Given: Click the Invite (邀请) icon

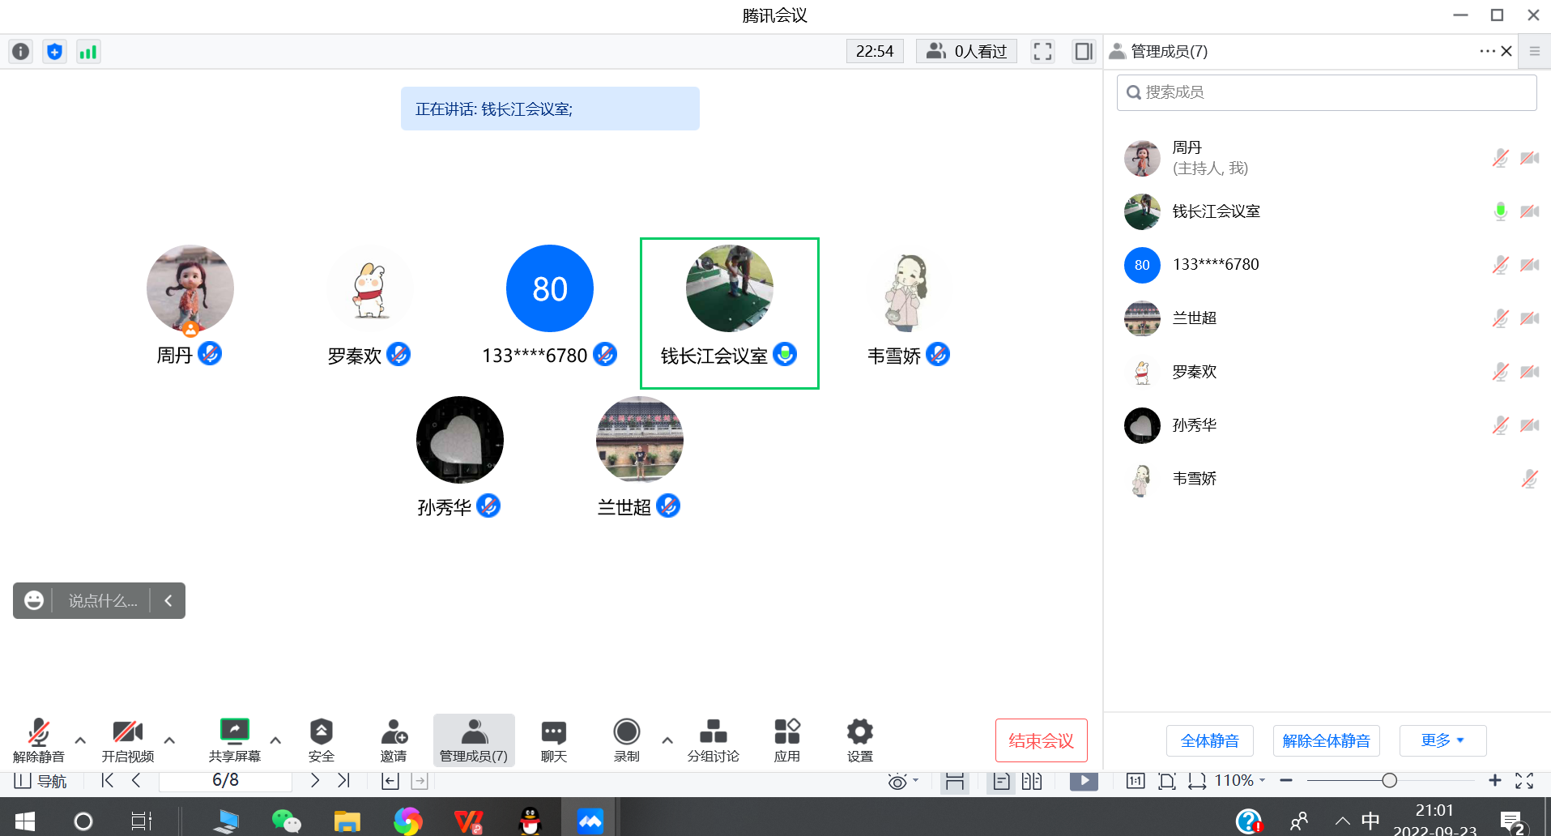Looking at the screenshot, I should click(x=394, y=740).
